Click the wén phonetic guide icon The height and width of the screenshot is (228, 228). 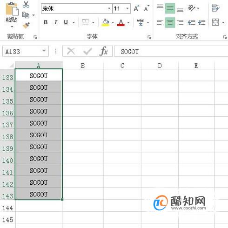point(141,22)
